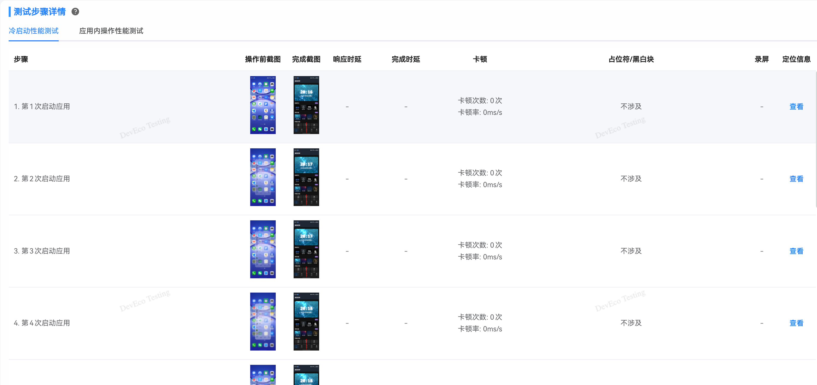The height and width of the screenshot is (385, 817).
Task: Click the 步骤 column header
Action: [x=21, y=59]
